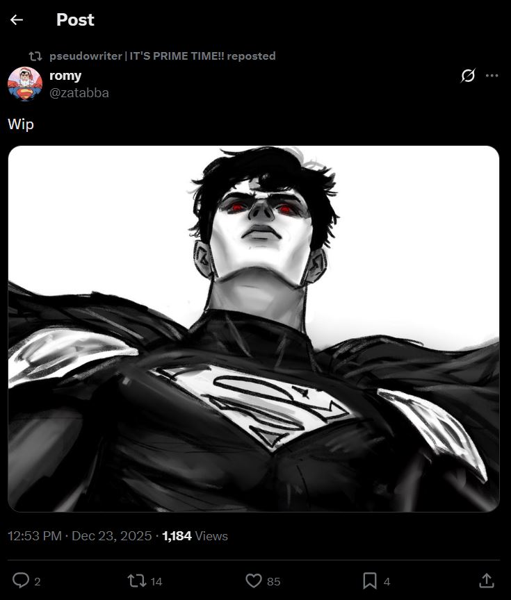Click the 12:53 PM timestamp
The image size is (511, 600).
pos(35,535)
